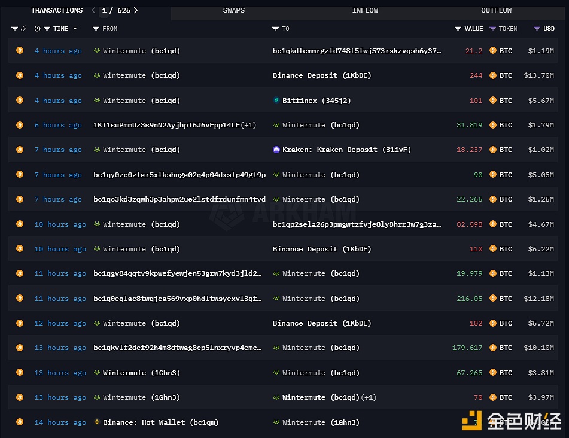The image size is (569, 438).
Task: Click Kraken logo icon
Action: click(276, 150)
